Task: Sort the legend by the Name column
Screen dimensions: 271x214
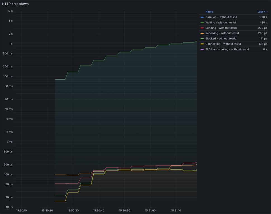Action: coord(209,12)
